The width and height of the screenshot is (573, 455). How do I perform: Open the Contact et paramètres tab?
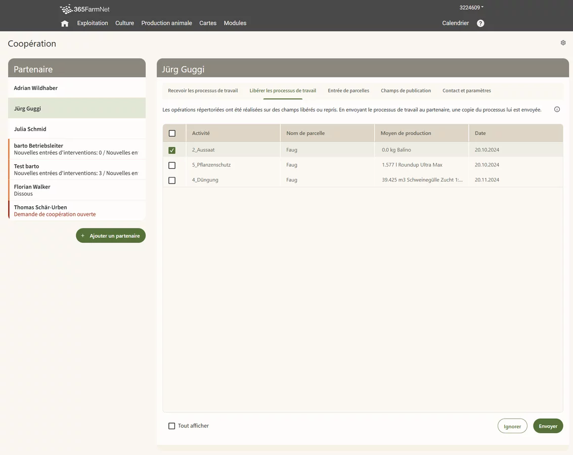tap(466, 91)
